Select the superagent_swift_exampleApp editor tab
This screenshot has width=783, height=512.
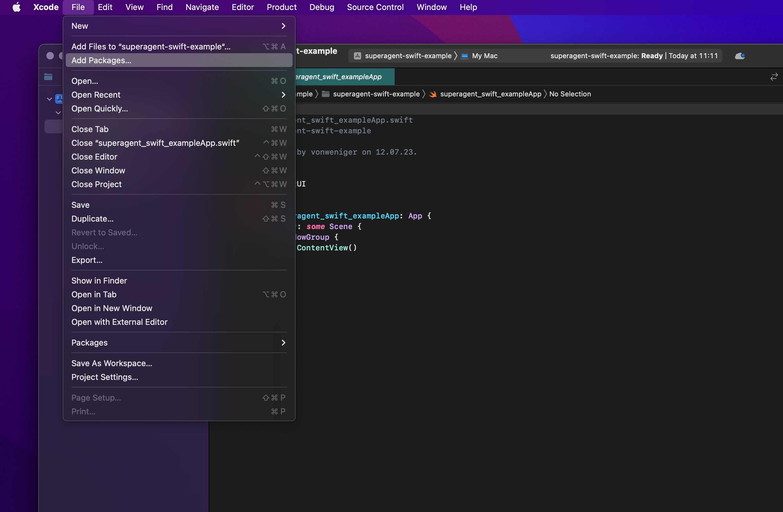click(x=345, y=77)
